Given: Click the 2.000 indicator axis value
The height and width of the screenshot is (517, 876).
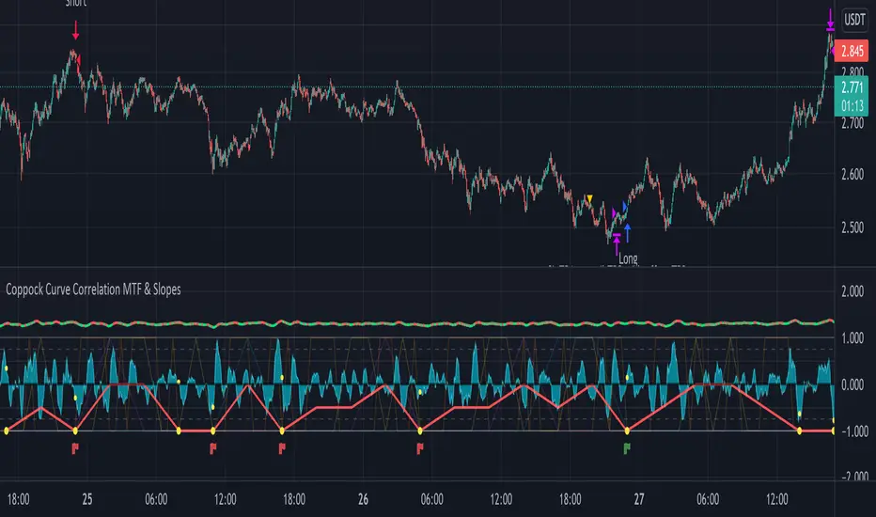Looking at the screenshot, I should 853,291.
